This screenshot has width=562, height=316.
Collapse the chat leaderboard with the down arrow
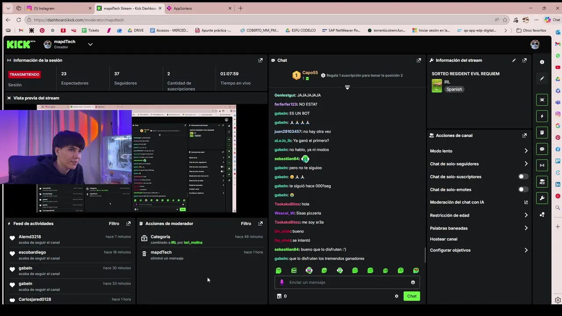(x=347, y=87)
